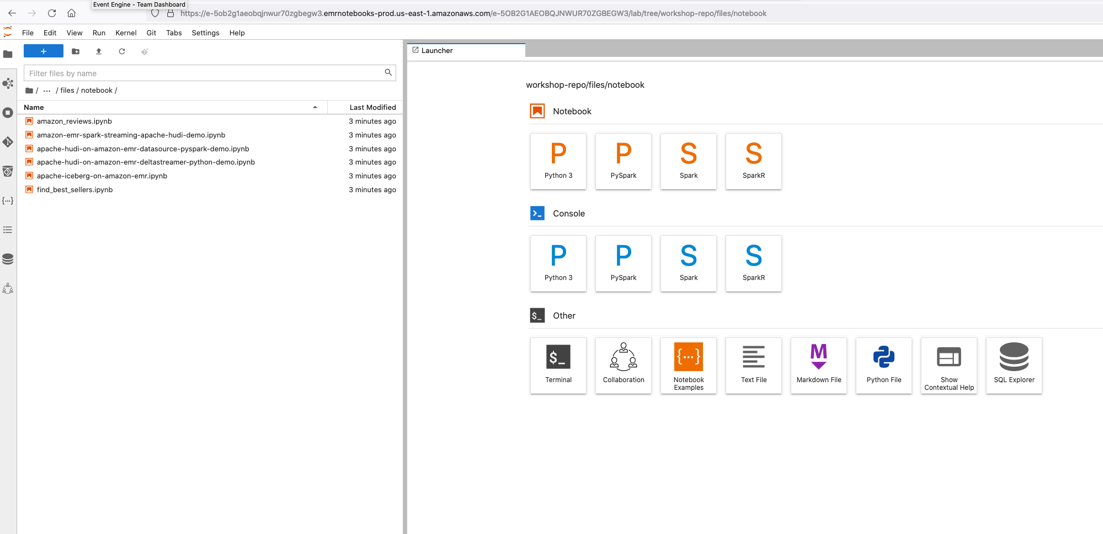This screenshot has height=534, width=1103.
Task: Open the View menu
Action: (x=74, y=33)
